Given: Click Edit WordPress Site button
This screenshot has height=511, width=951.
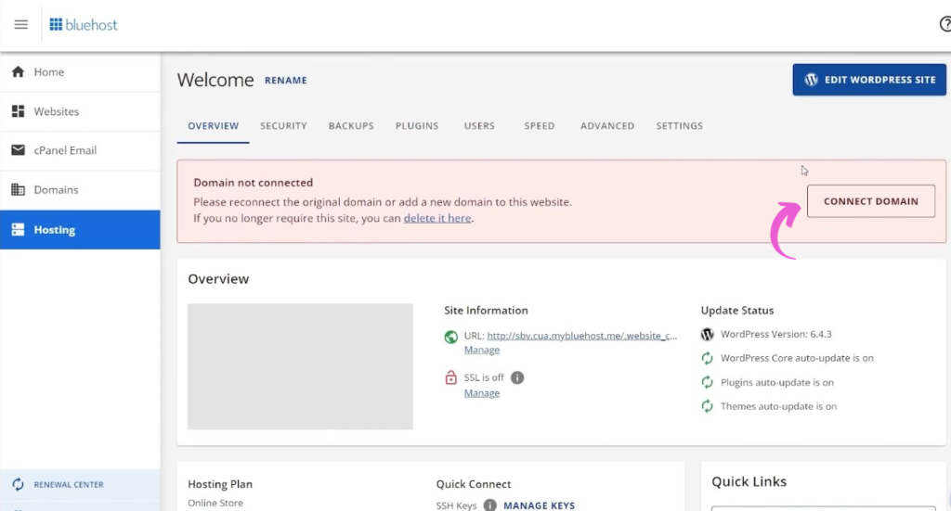Looking at the screenshot, I should [869, 80].
